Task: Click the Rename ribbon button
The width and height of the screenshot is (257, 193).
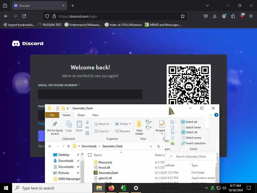Action: [122, 131]
